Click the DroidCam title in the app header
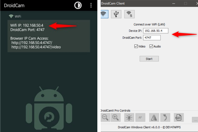 (14, 6)
